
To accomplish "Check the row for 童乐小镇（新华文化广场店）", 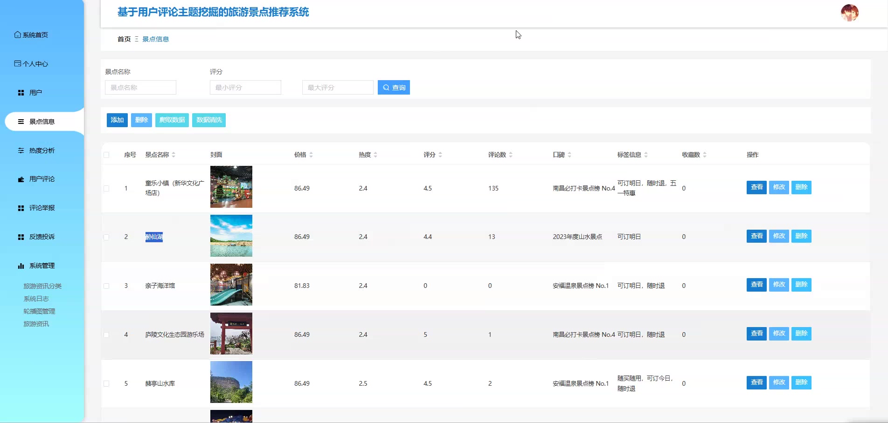I will point(106,188).
